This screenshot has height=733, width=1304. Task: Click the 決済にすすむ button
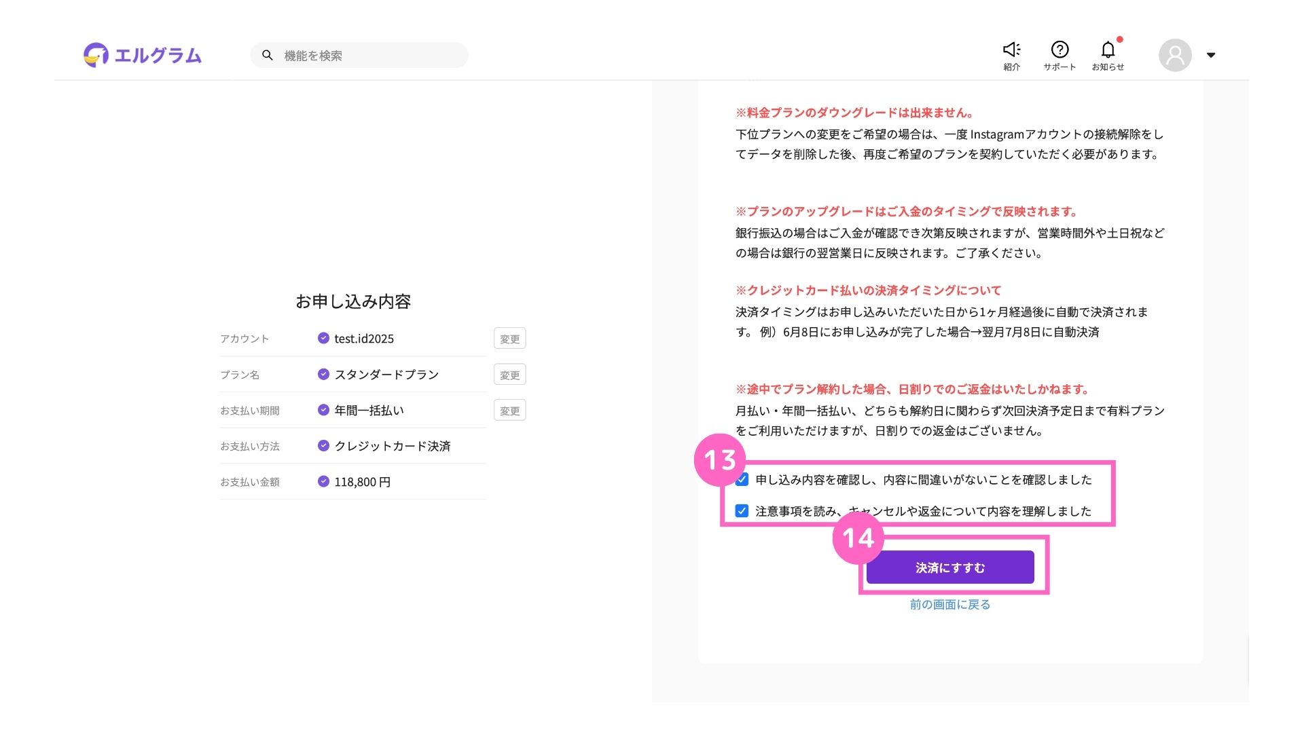click(x=950, y=567)
